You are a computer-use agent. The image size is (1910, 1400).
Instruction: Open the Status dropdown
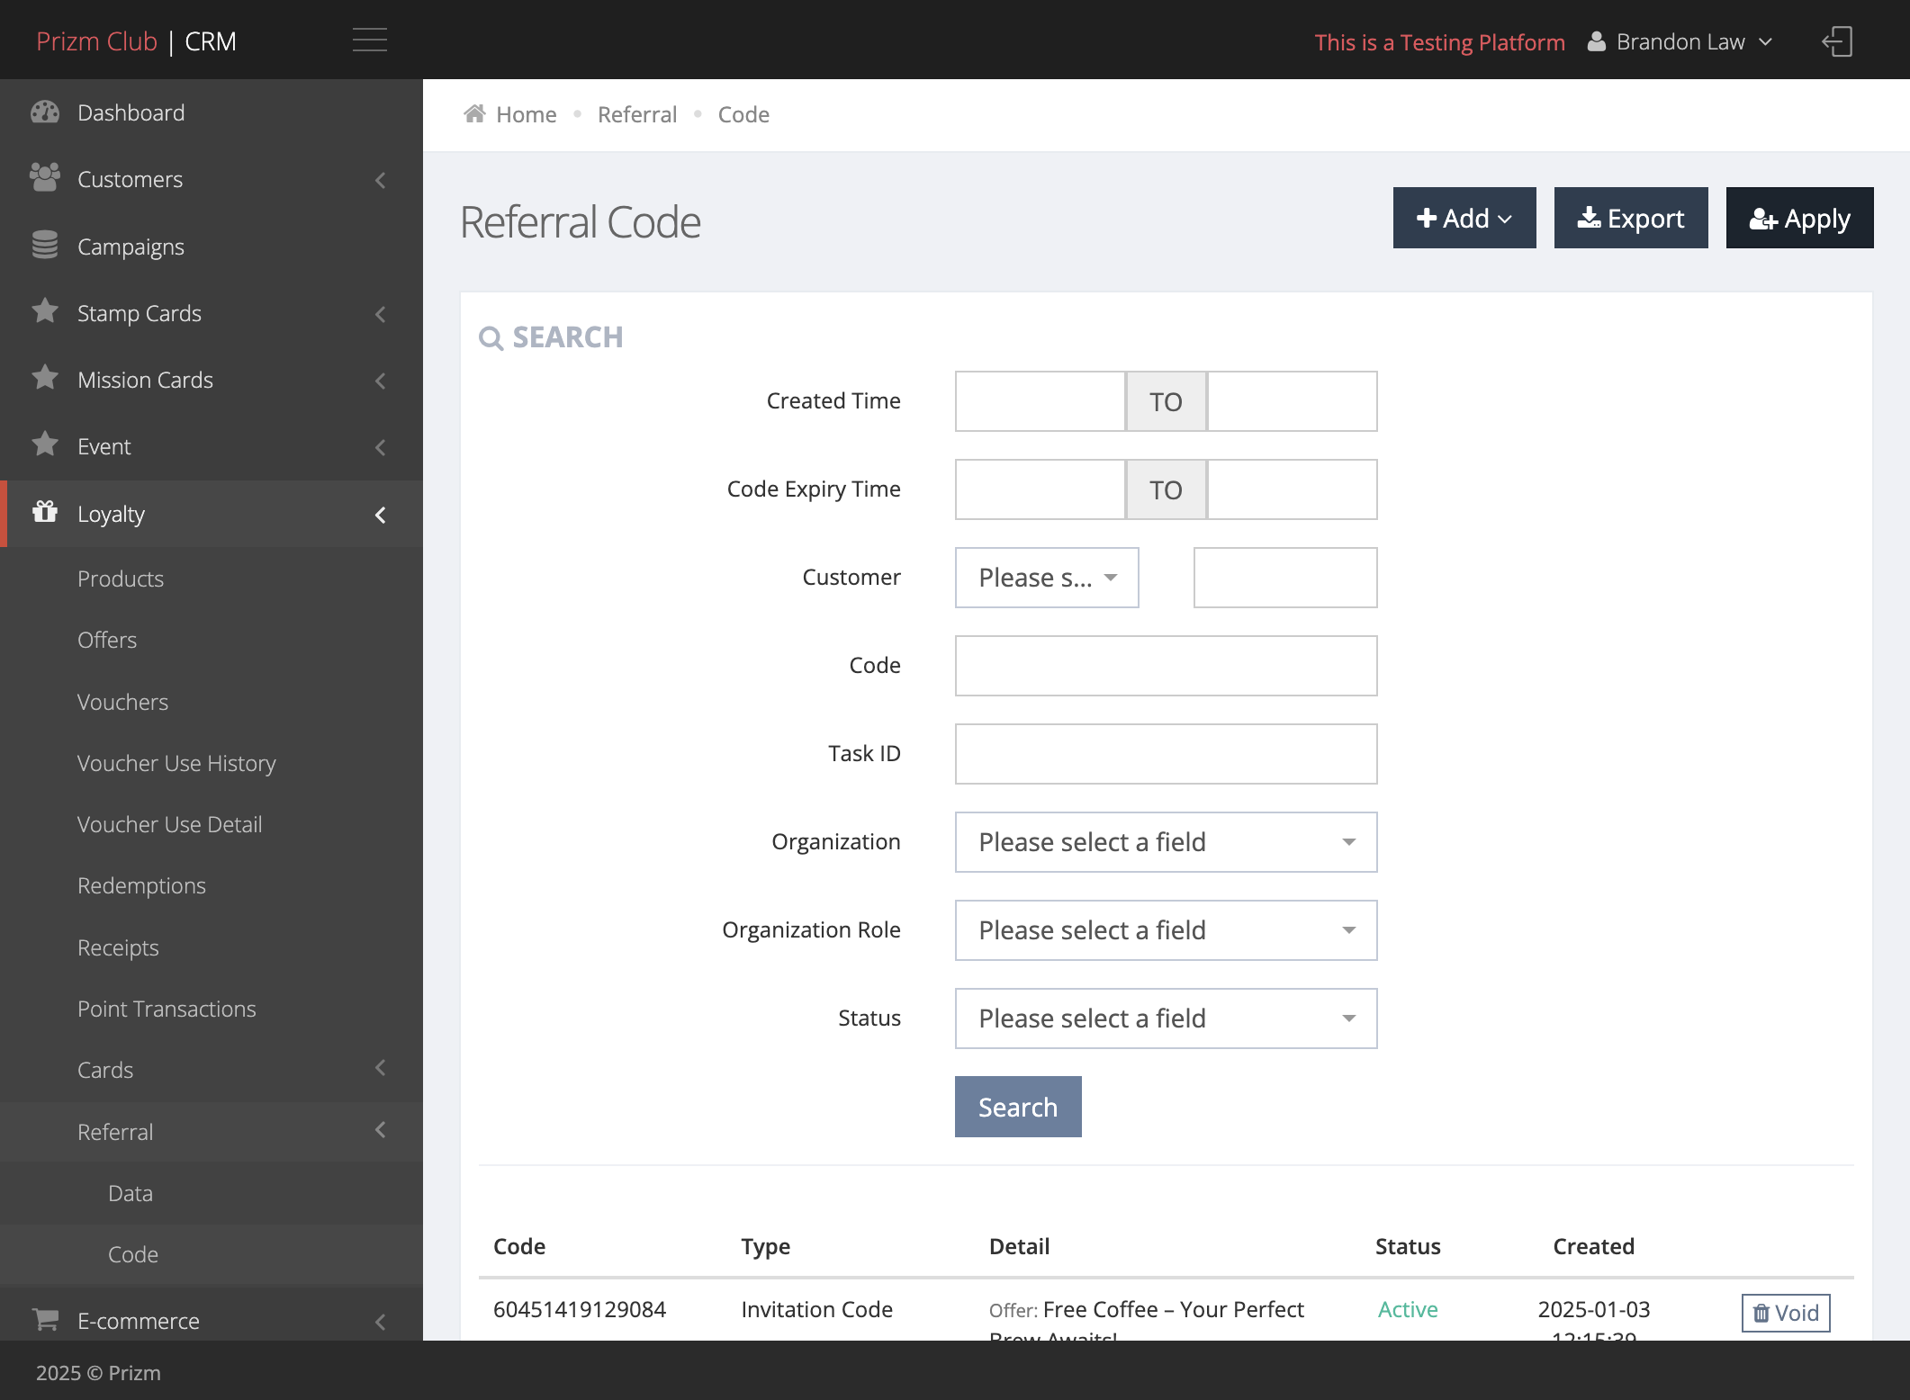click(1166, 1019)
